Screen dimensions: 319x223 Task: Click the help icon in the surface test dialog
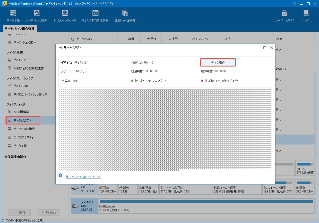coord(60,175)
